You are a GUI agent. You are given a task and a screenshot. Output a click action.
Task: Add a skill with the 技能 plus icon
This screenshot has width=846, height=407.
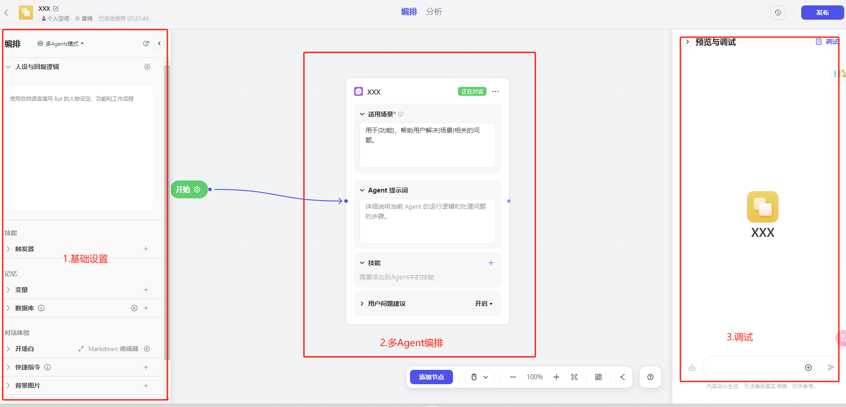[491, 263]
